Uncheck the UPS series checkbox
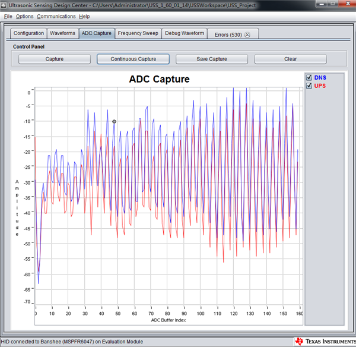This screenshot has width=356, height=347. 309,86
